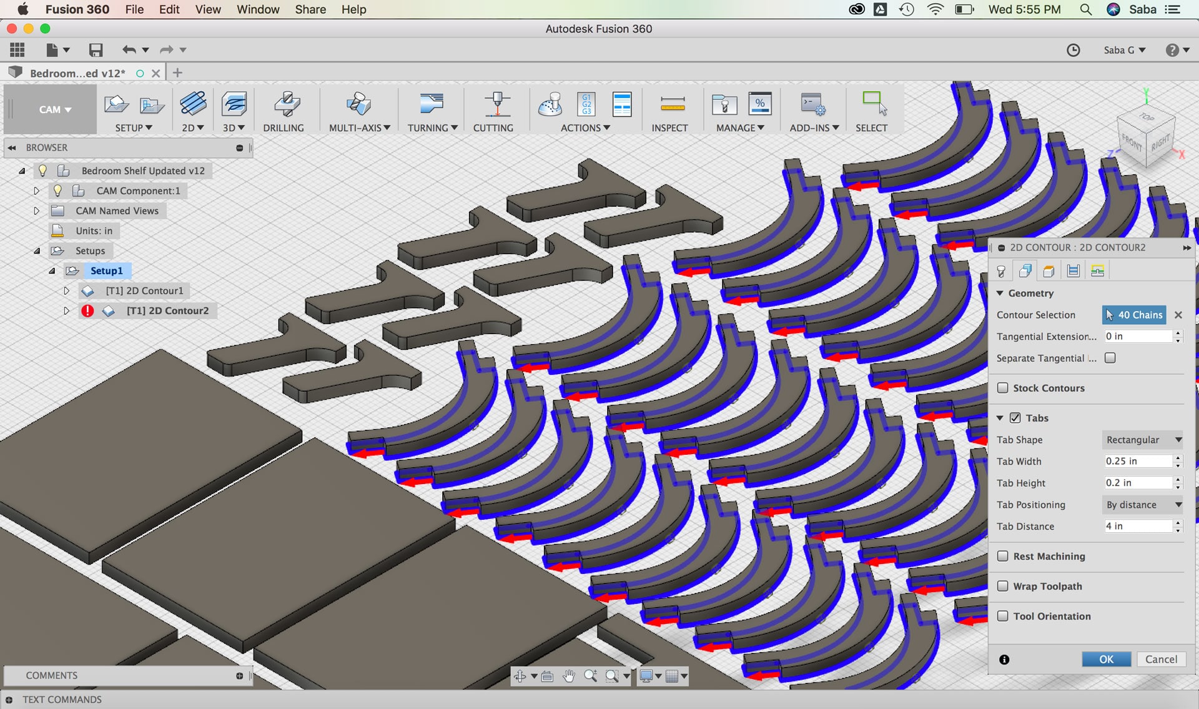Click the OK button
Viewport: 1199px width, 709px height.
click(x=1106, y=659)
